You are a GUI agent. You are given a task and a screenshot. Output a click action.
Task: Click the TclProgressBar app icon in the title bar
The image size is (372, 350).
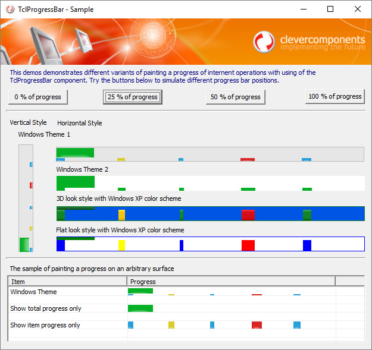tap(10, 10)
